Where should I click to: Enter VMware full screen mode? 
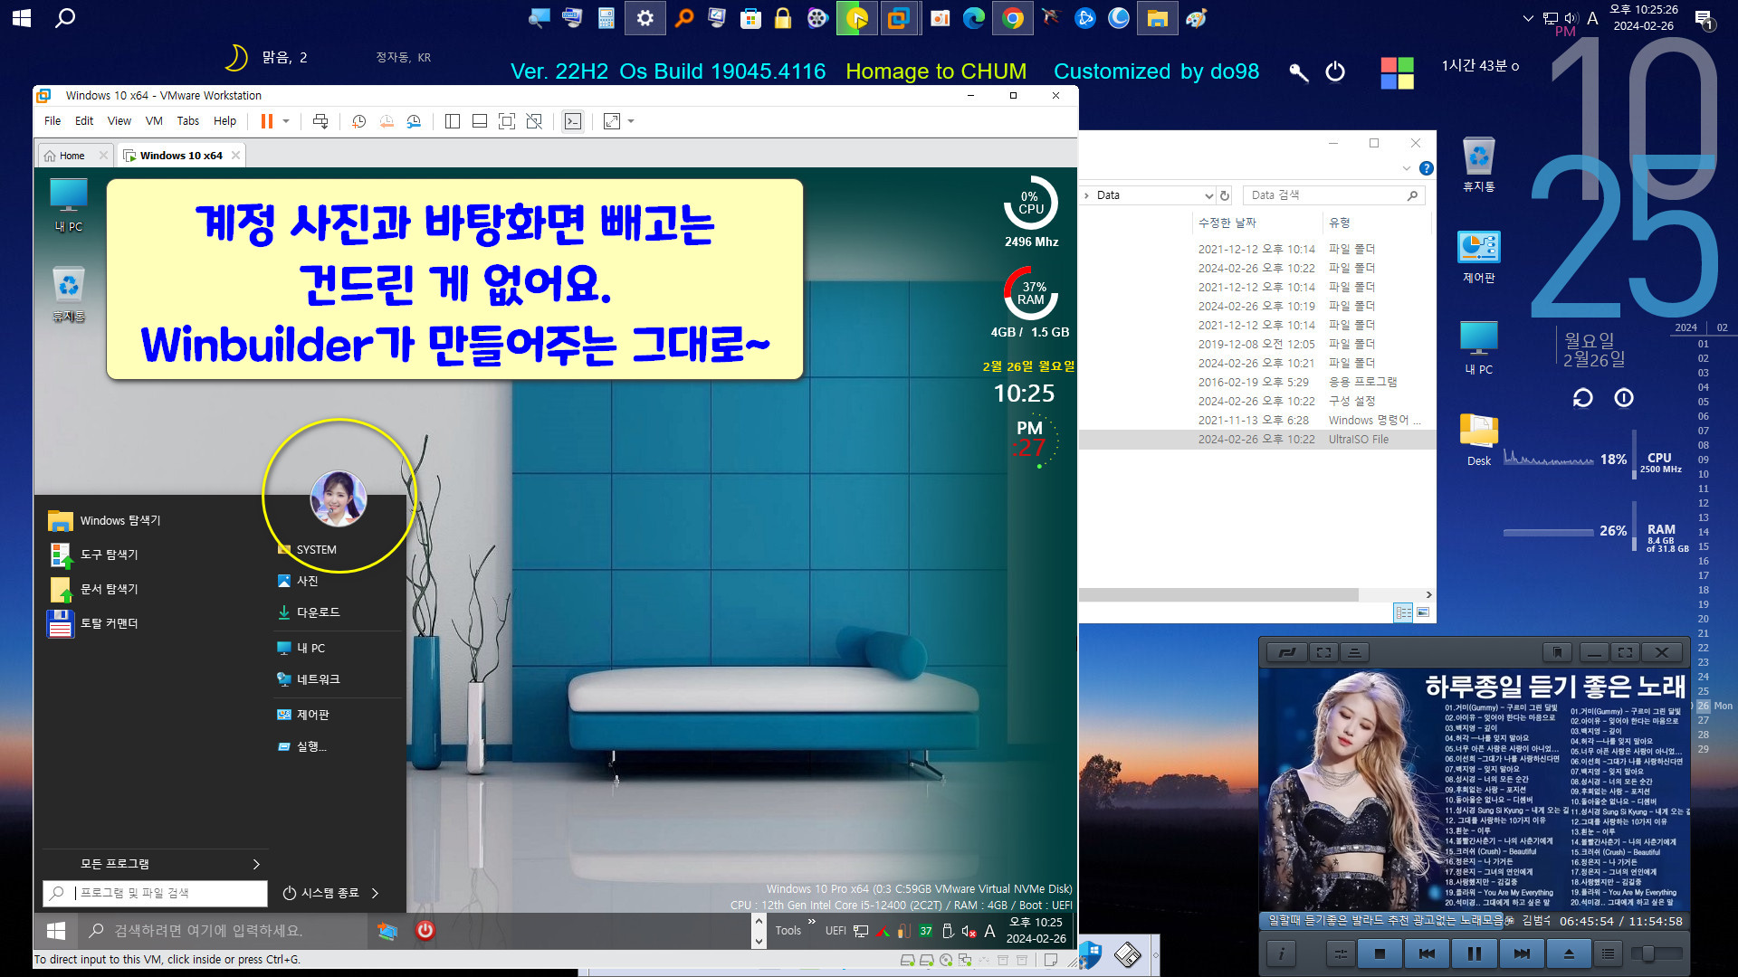(507, 121)
